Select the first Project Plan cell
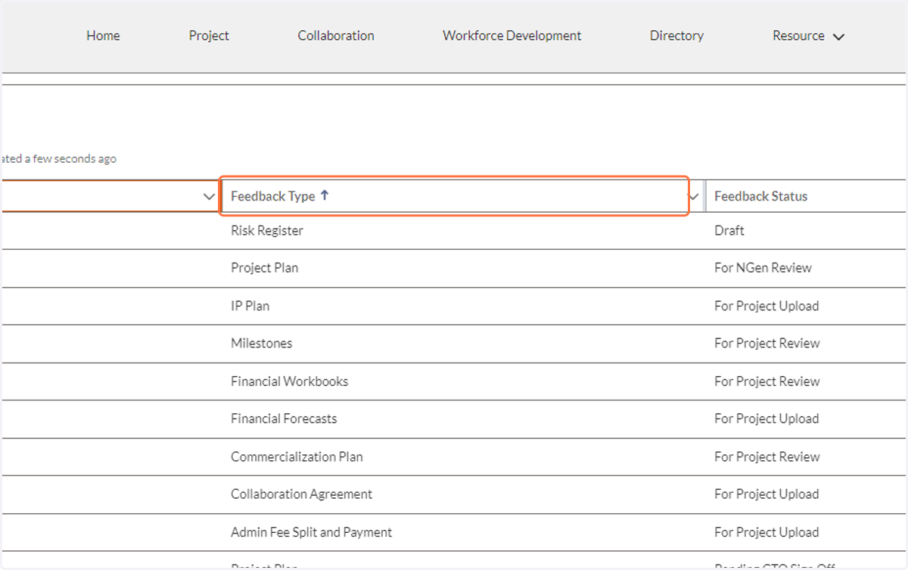 coord(264,268)
